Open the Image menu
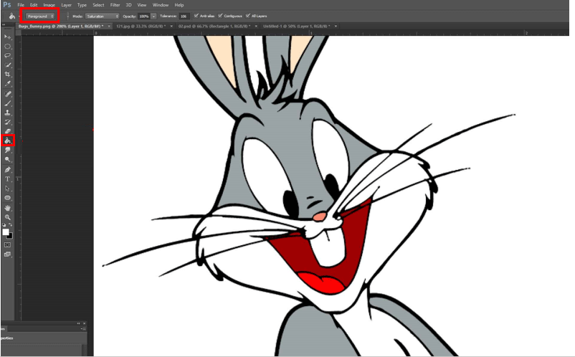Screen dimensions: 575x357 [49, 5]
